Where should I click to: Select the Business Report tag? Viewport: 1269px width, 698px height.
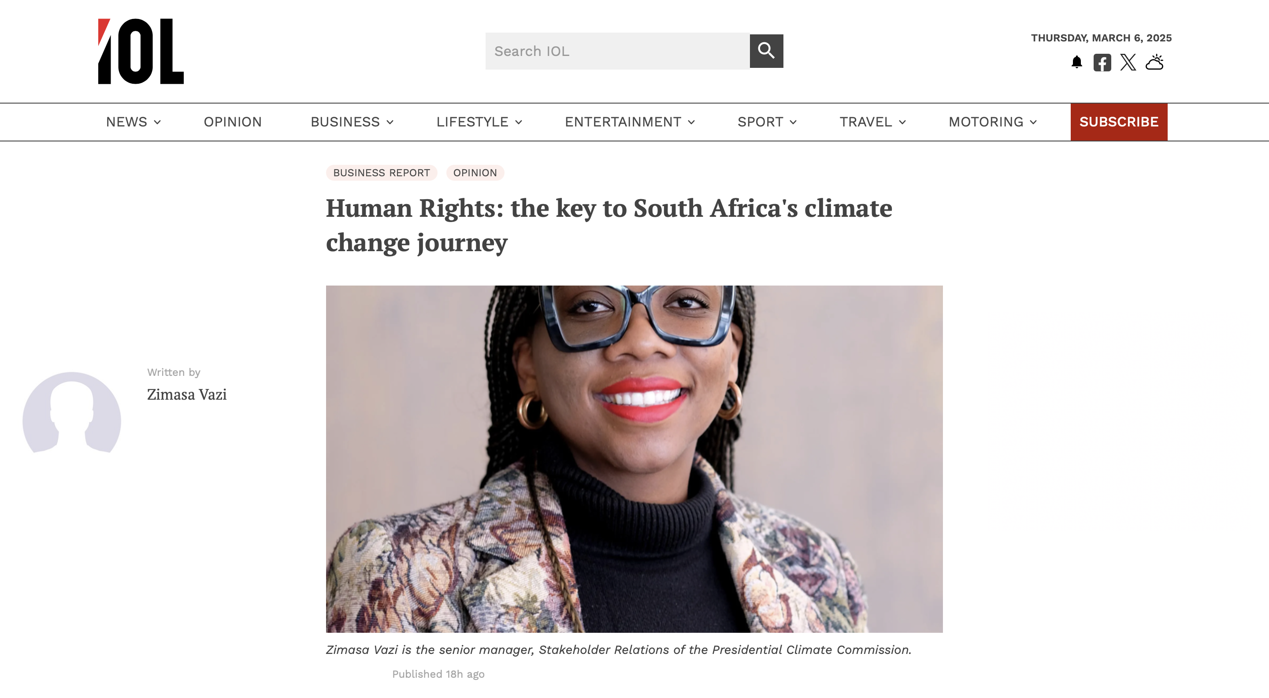[x=381, y=173]
